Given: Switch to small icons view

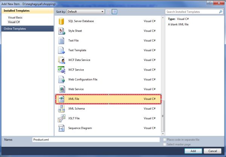Looking at the screenshot, I should coord(109,12).
